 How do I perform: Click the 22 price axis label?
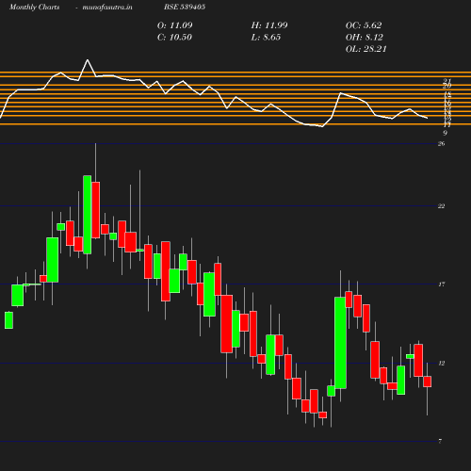(x=441, y=206)
